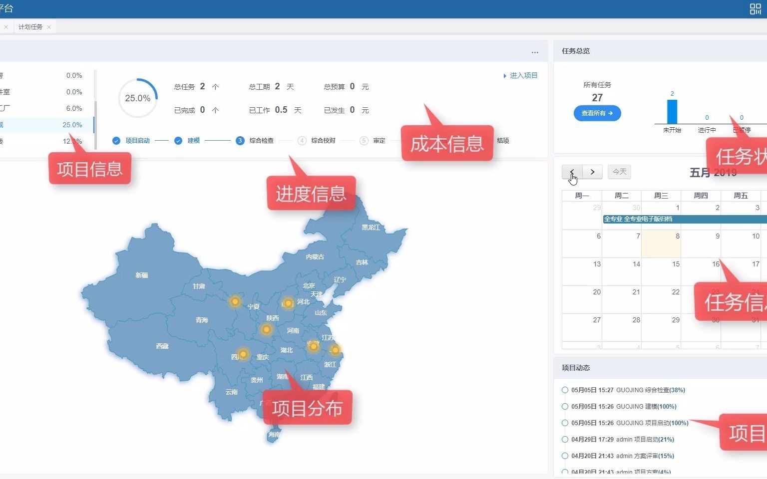Switch to the 计划任务 tab
The width and height of the screenshot is (767, 479).
pyautogui.click(x=30, y=27)
